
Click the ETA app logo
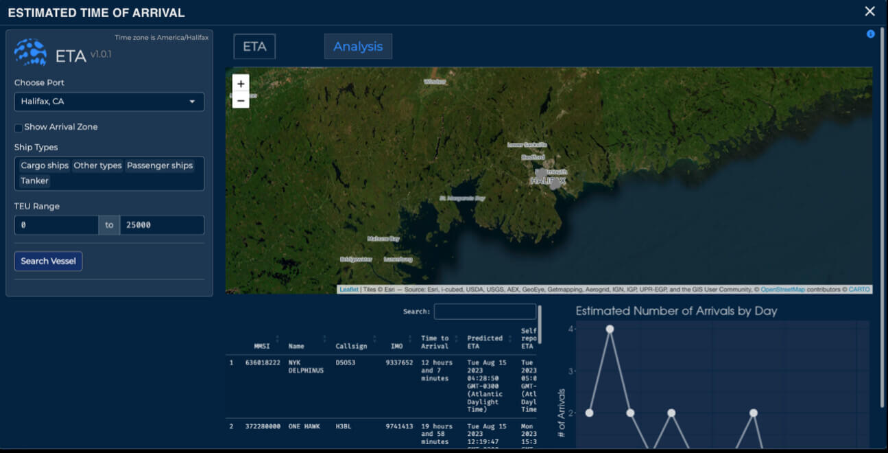[31, 52]
